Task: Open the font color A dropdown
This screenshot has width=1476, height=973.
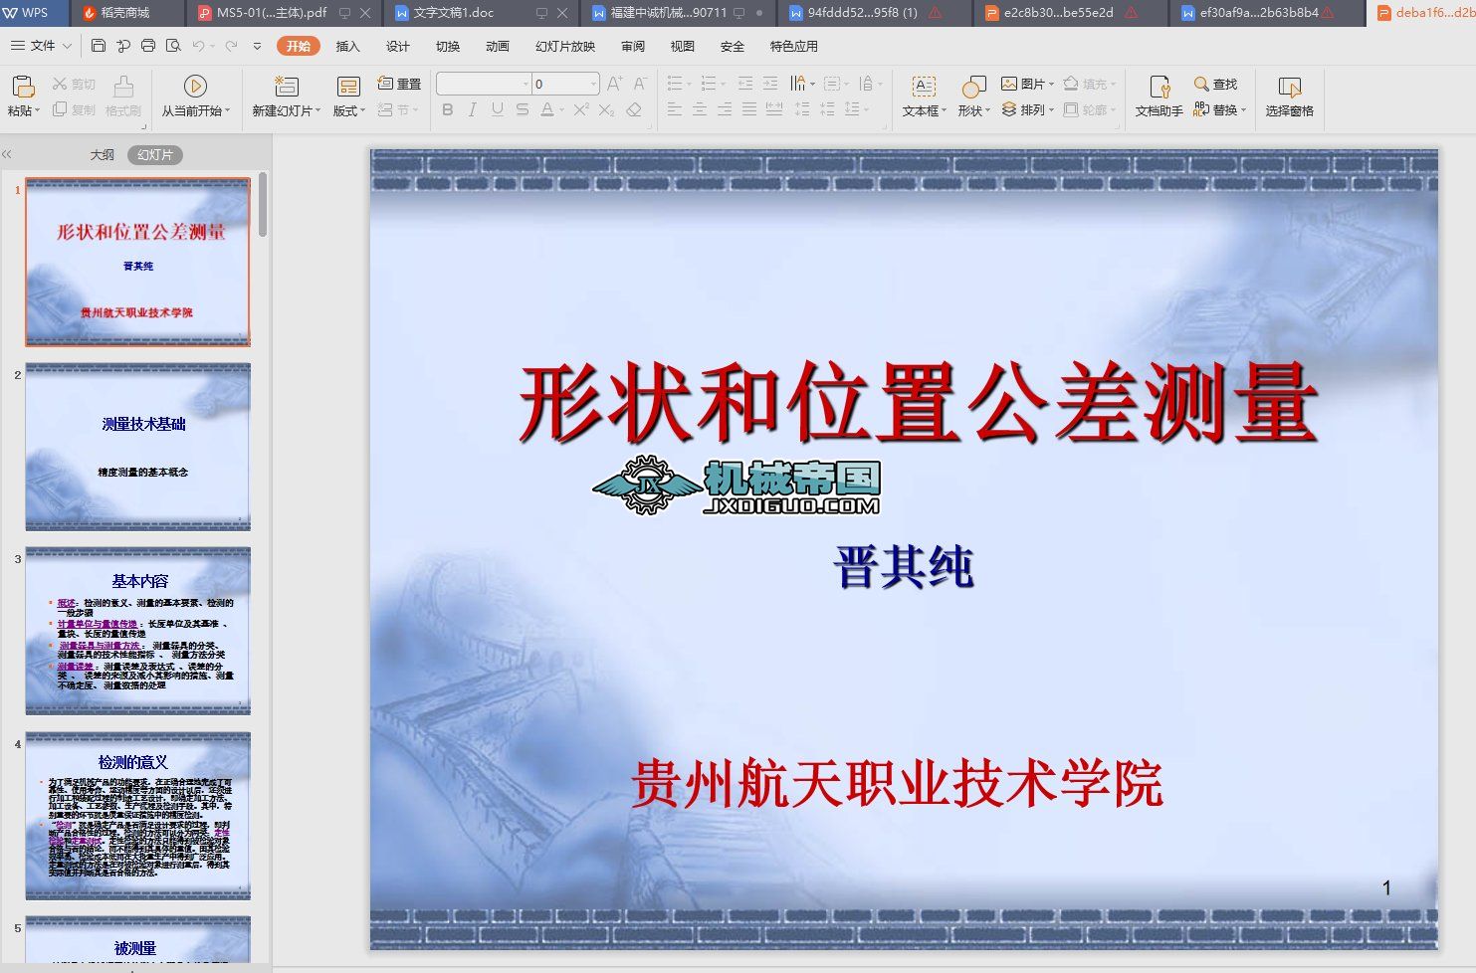Action: [562, 110]
